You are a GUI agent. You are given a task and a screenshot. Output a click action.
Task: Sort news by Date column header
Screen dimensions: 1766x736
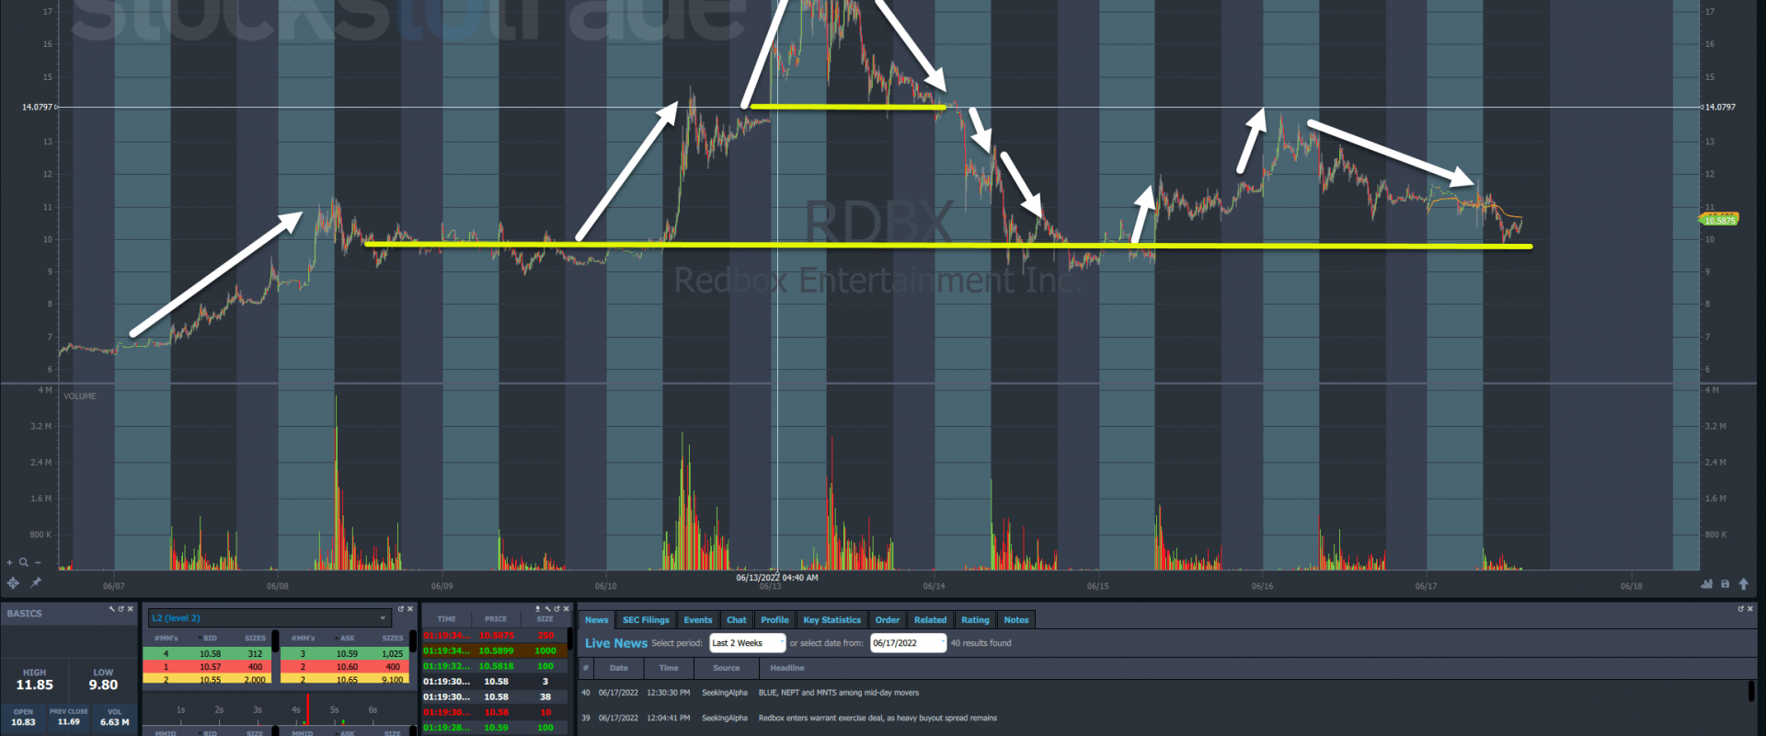pyautogui.click(x=618, y=668)
